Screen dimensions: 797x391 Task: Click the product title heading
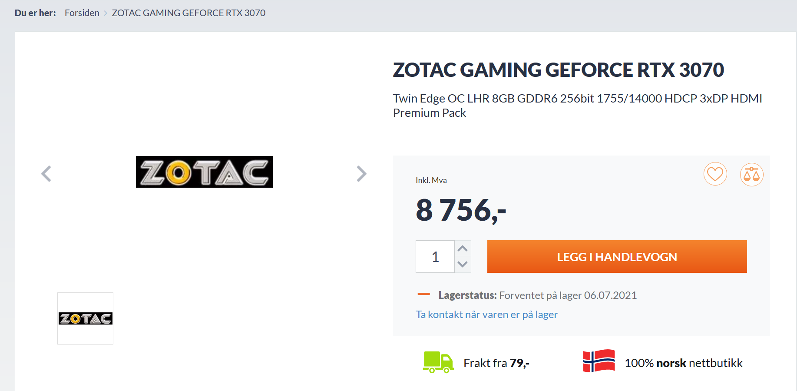(x=559, y=70)
